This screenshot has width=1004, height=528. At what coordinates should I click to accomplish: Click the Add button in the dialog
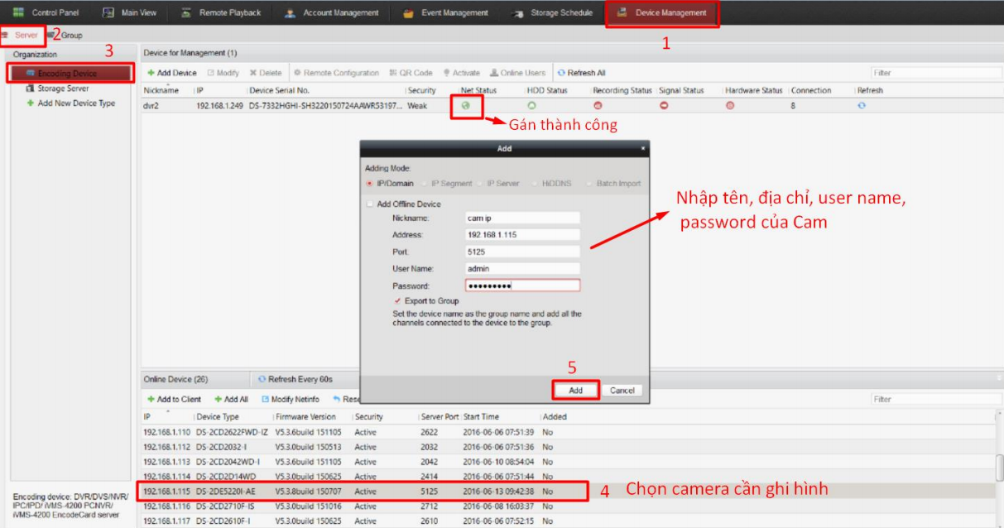577,389
